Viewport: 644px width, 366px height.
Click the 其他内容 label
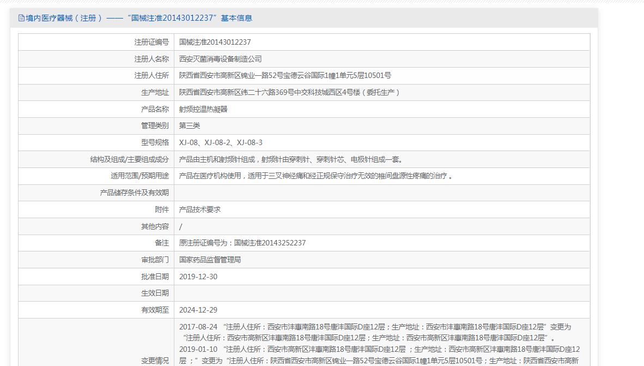pyautogui.click(x=155, y=226)
